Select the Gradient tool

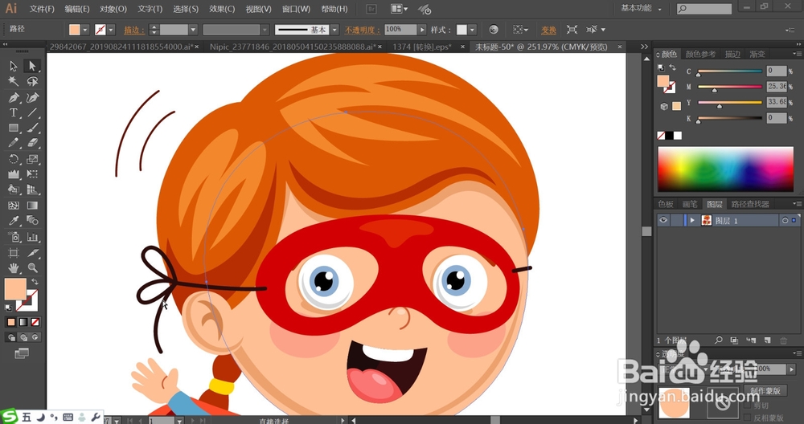[32, 206]
